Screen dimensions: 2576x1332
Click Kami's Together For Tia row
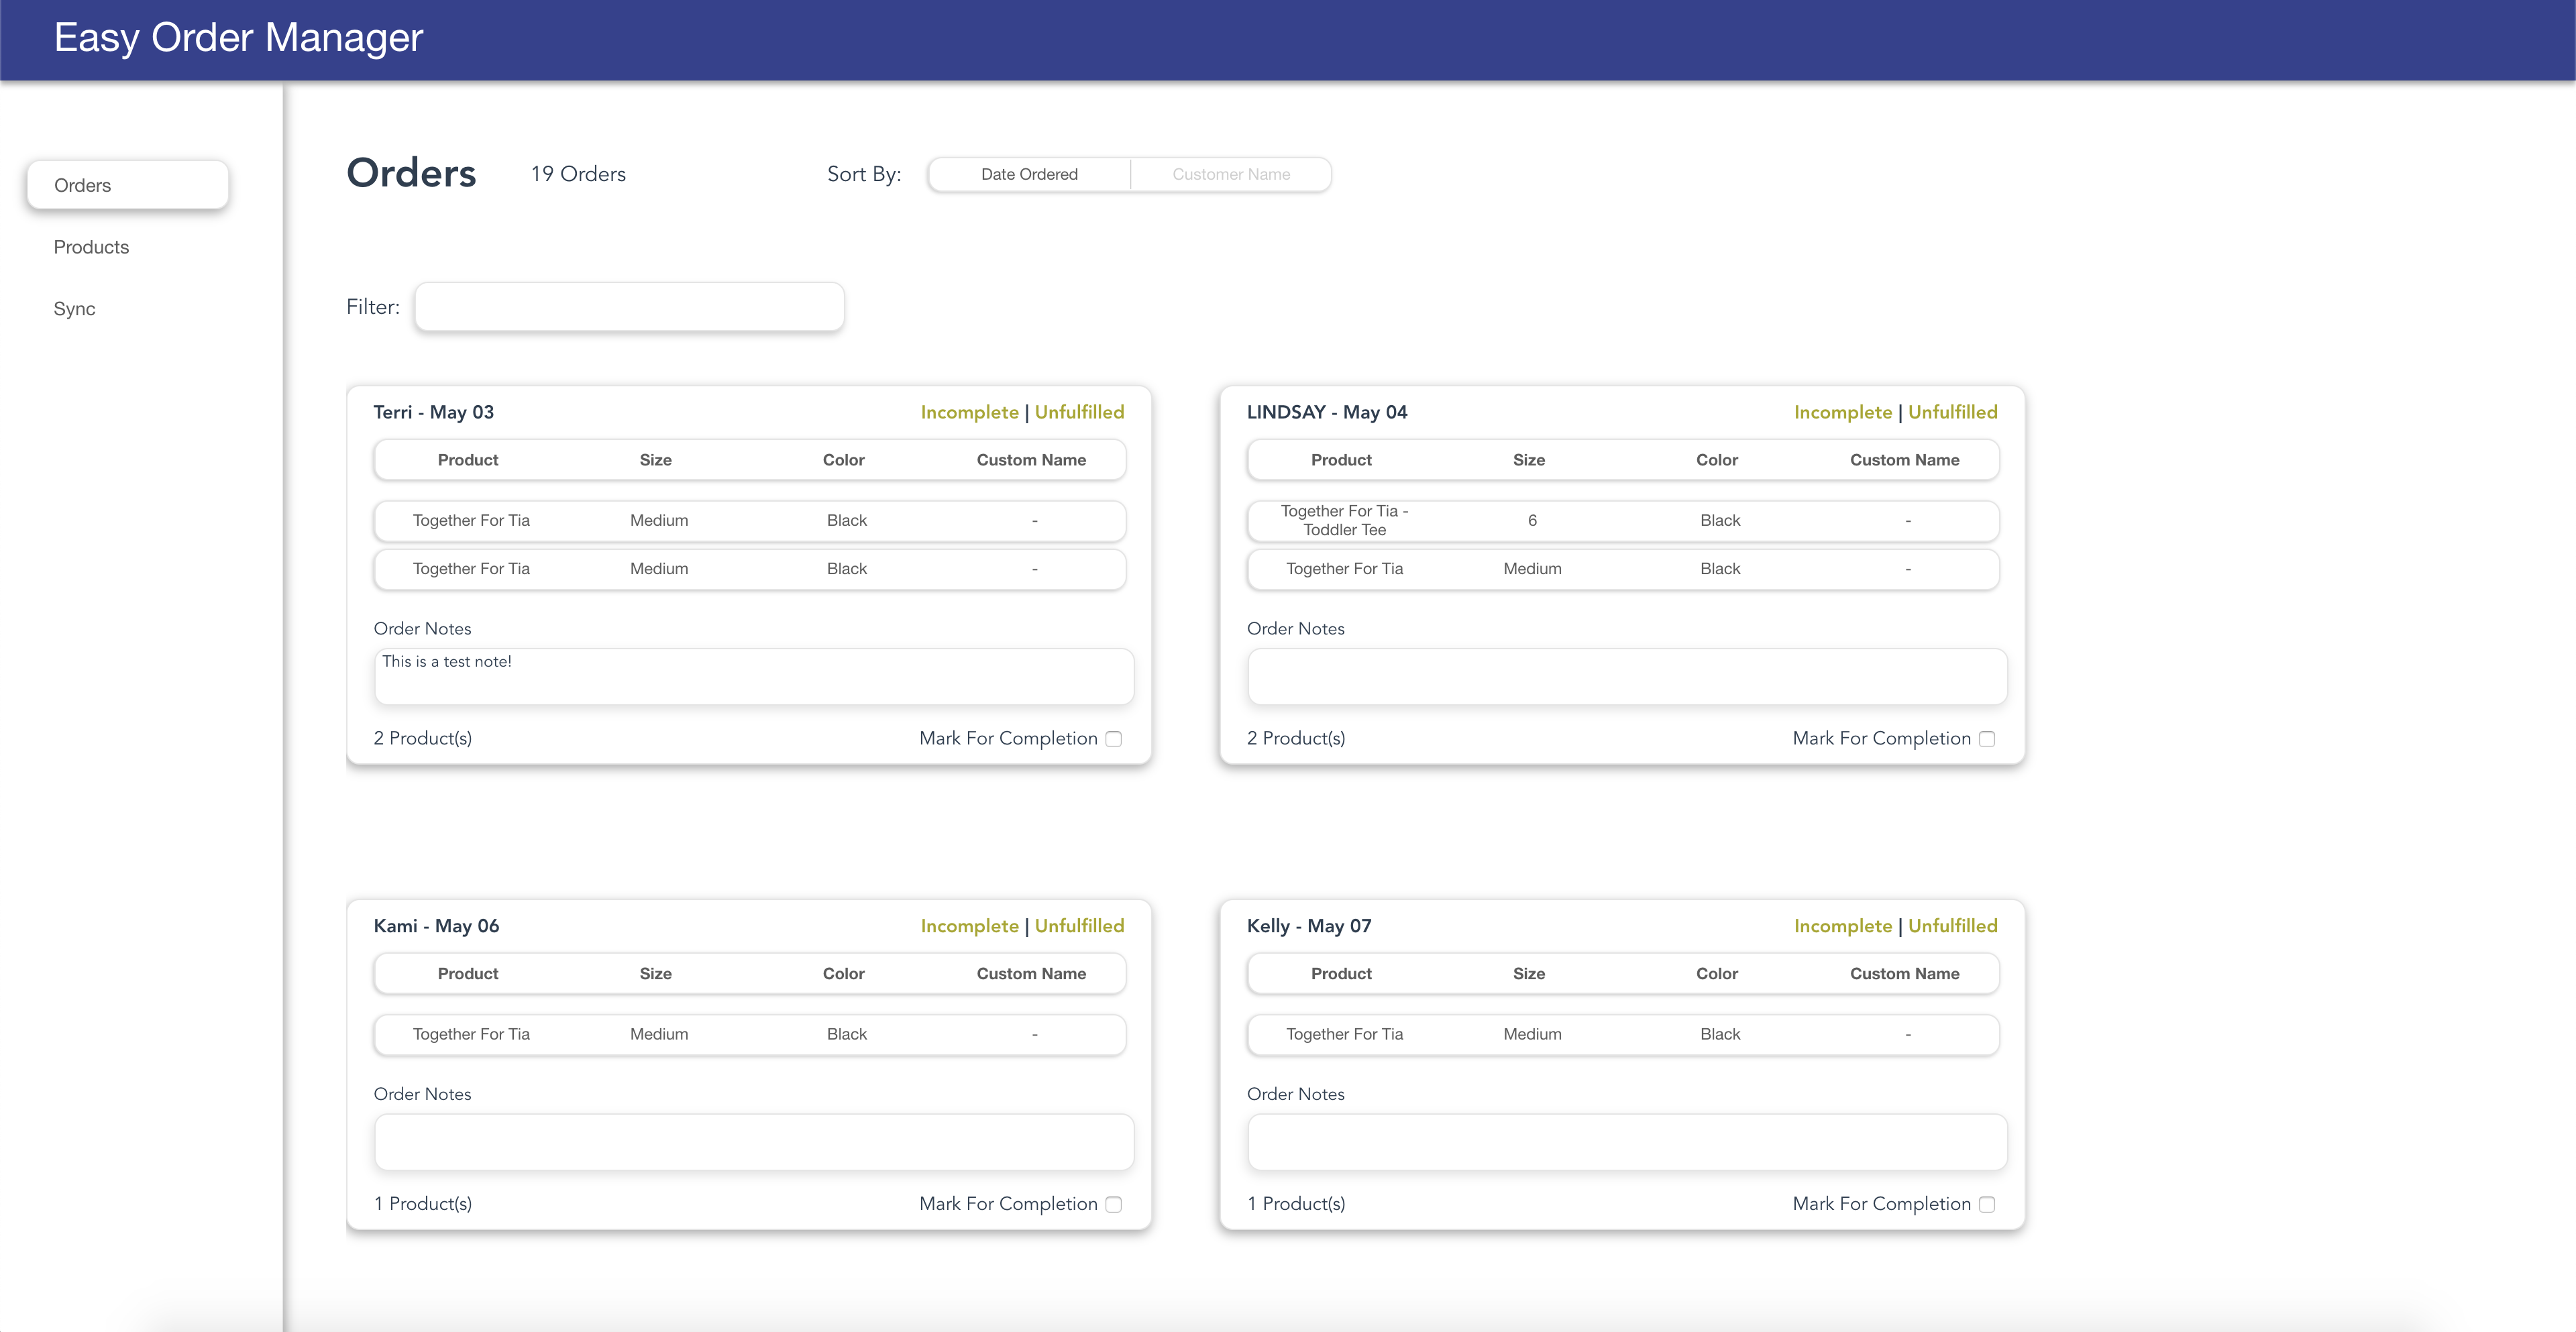point(750,1035)
